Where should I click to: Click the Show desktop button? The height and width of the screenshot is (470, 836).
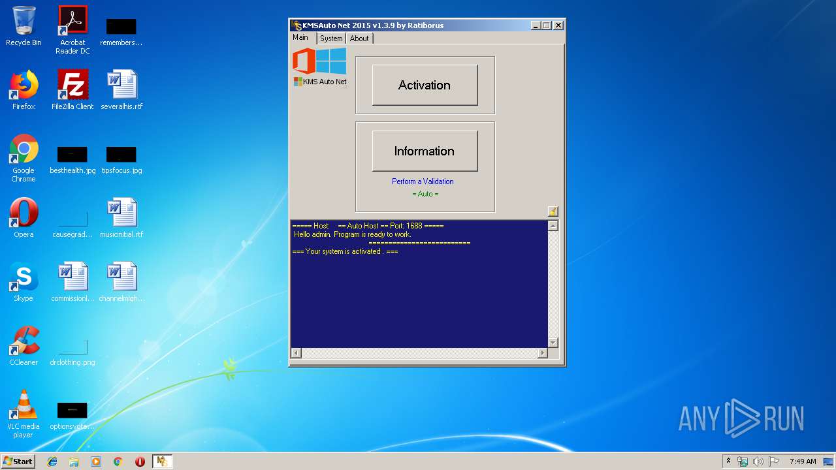829,462
